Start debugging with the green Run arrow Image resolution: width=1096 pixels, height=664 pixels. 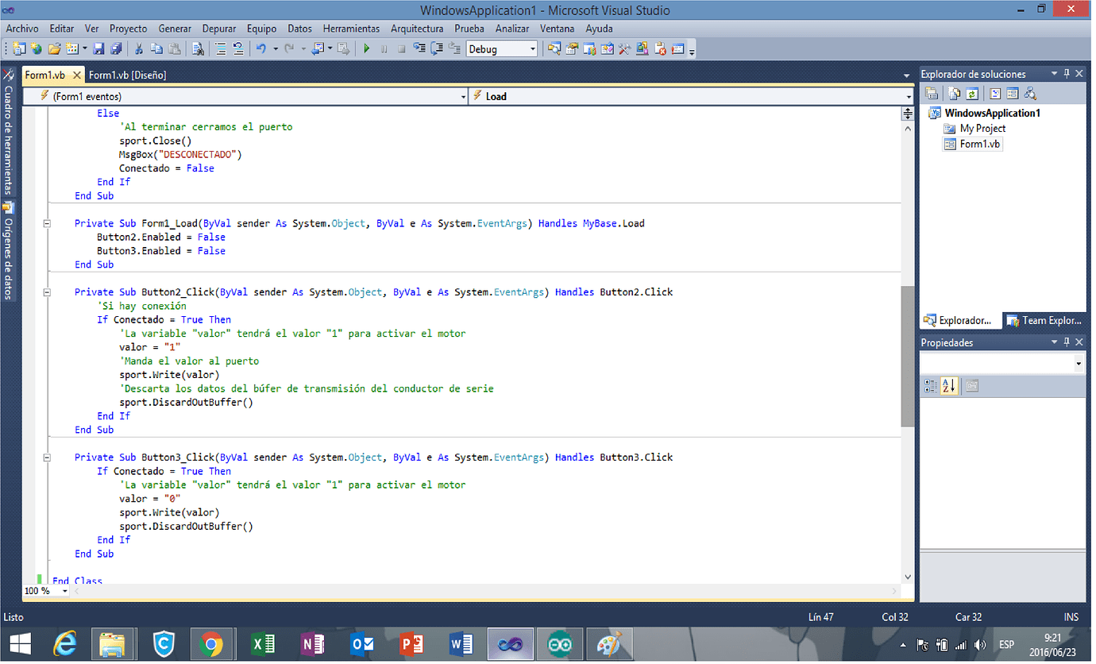366,48
